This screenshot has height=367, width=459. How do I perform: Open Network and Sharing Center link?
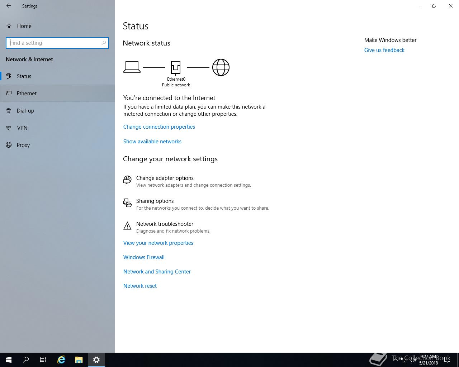coord(157,272)
